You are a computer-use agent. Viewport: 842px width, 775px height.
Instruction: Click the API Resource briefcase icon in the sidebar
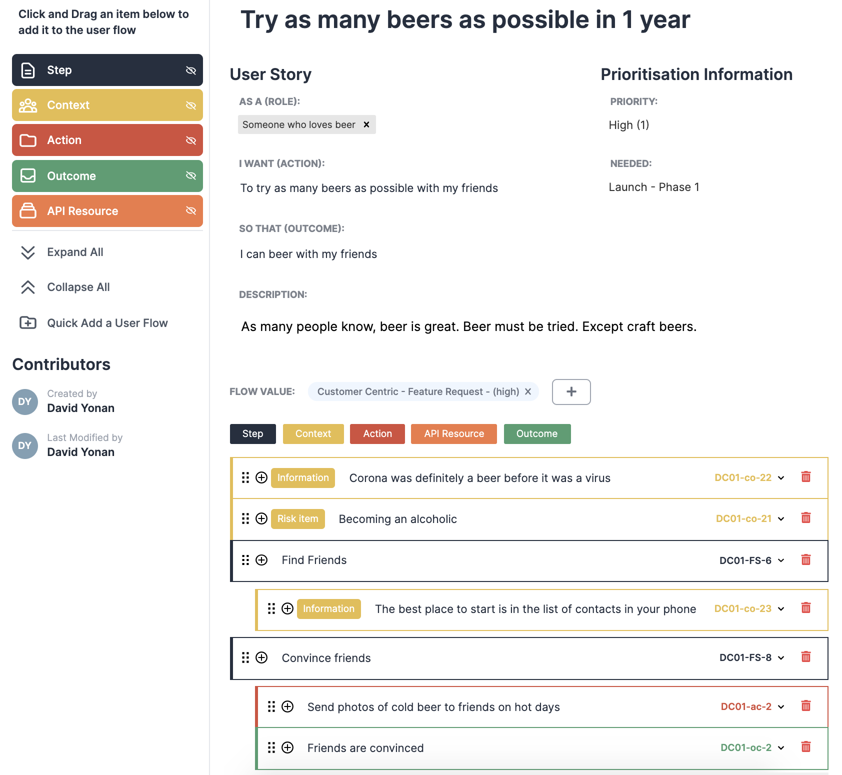[28, 211]
